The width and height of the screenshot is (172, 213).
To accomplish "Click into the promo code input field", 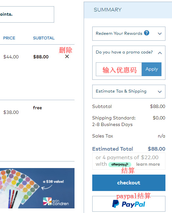I will [119, 69].
